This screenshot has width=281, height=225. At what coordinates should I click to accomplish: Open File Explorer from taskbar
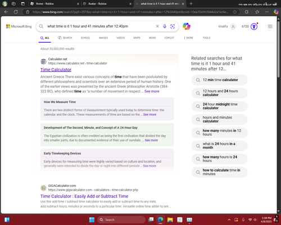point(170,220)
